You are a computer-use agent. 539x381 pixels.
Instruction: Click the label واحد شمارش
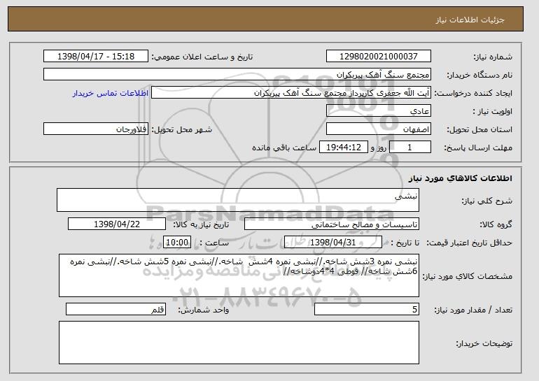pos(203,310)
